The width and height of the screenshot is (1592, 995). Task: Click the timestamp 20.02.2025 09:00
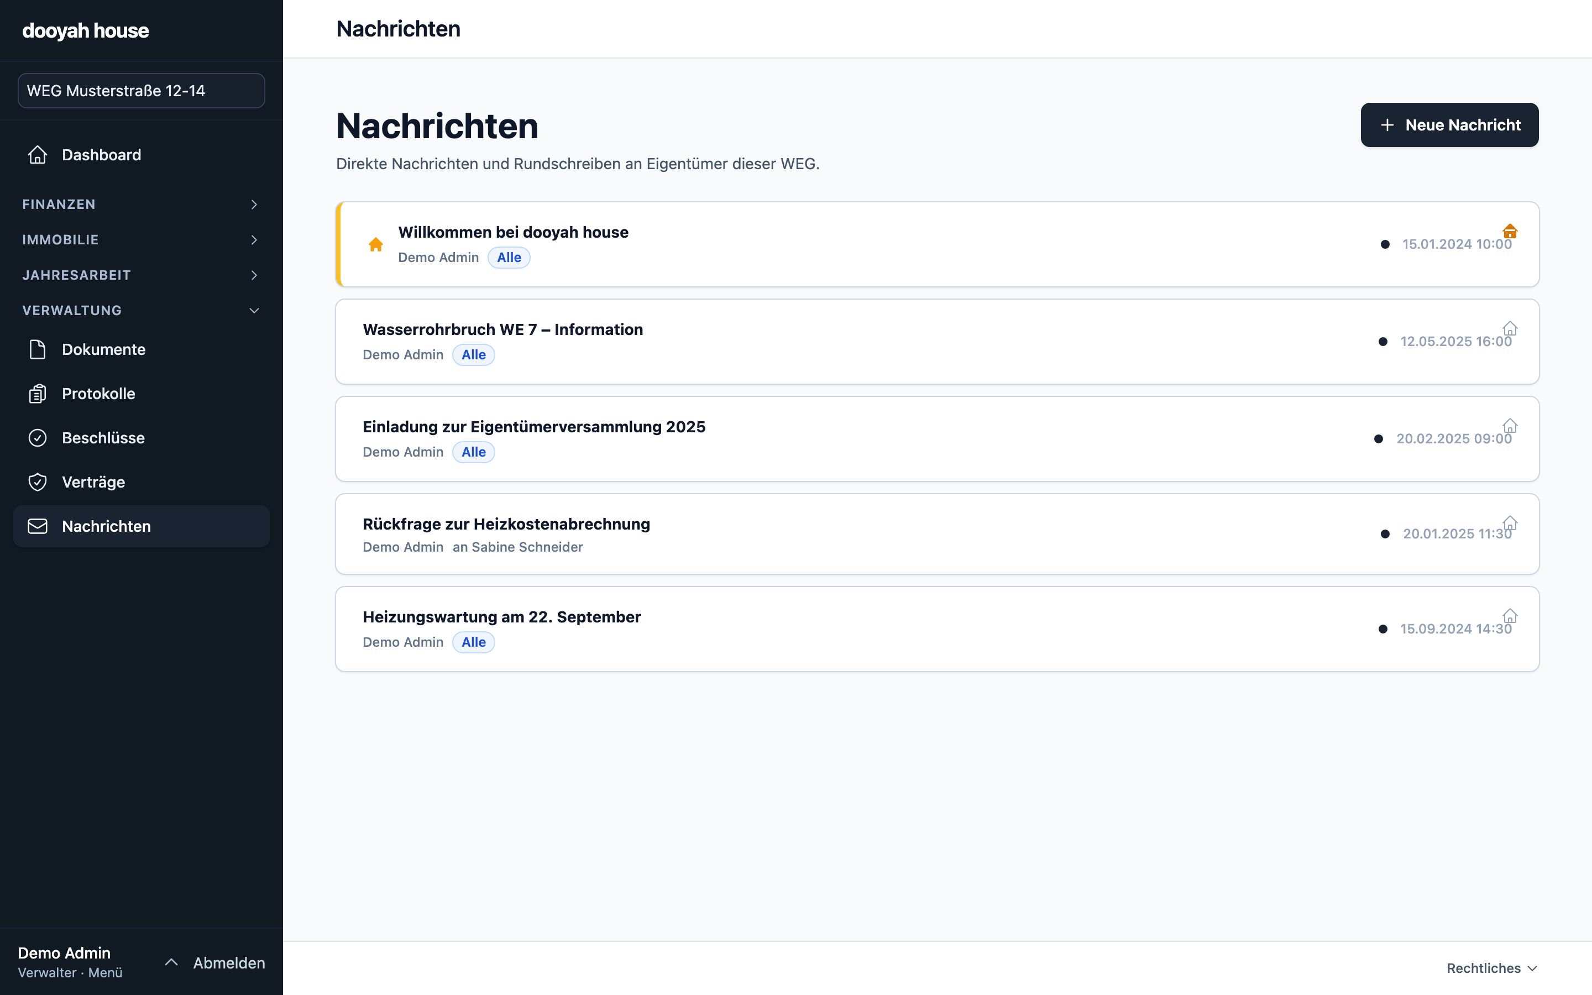[1454, 439]
